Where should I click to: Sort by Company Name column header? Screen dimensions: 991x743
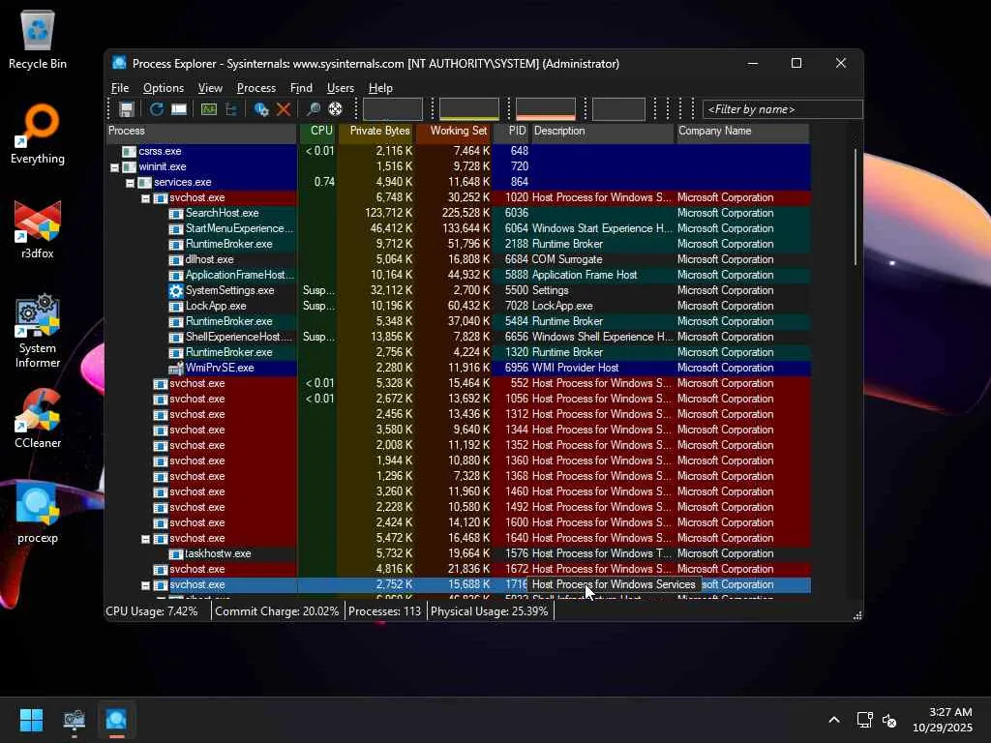coord(742,131)
